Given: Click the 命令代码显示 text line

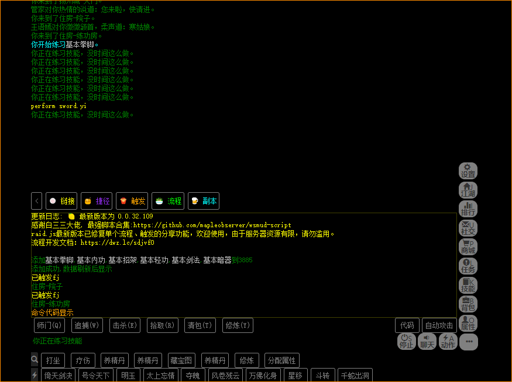Looking at the screenshot, I should (x=52, y=313).
